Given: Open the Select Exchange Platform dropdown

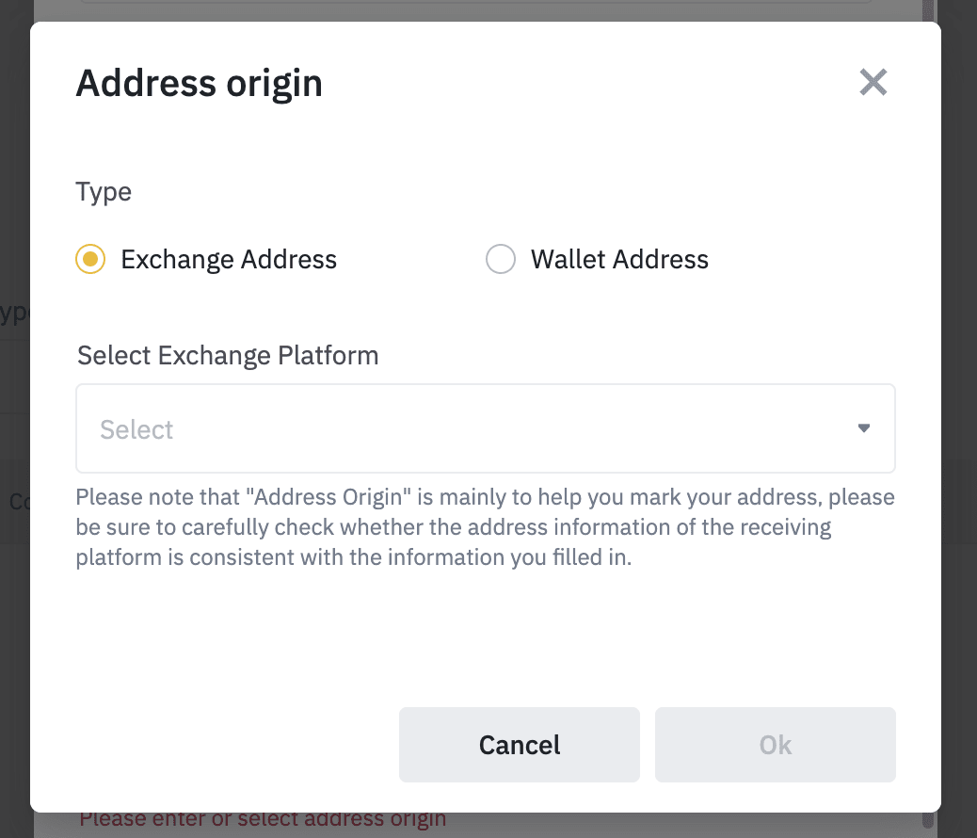Looking at the screenshot, I should point(485,428).
